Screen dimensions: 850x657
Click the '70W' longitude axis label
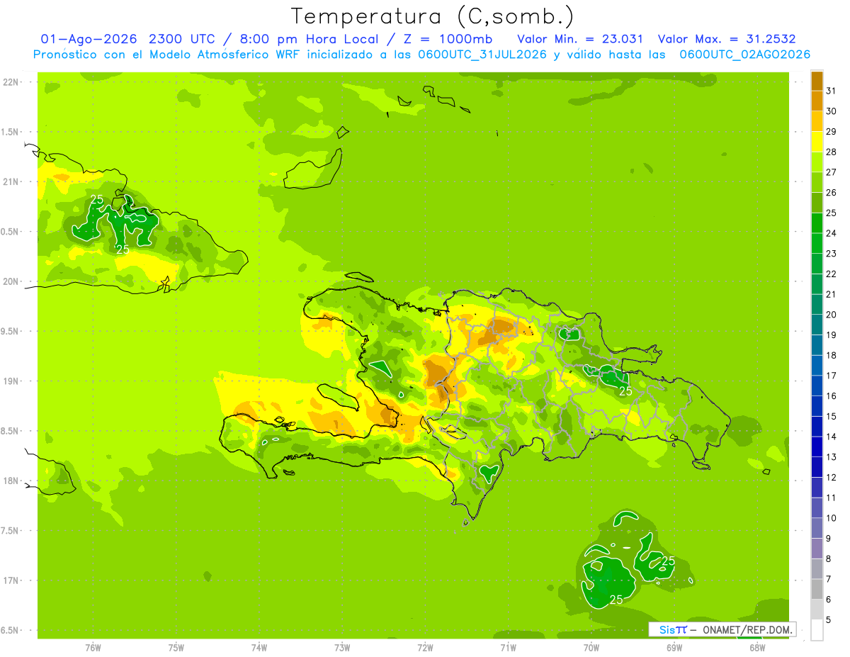pos(591,647)
